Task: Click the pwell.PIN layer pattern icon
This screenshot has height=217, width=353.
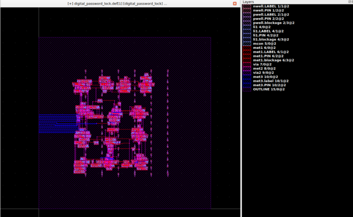Action: coord(247,18)
